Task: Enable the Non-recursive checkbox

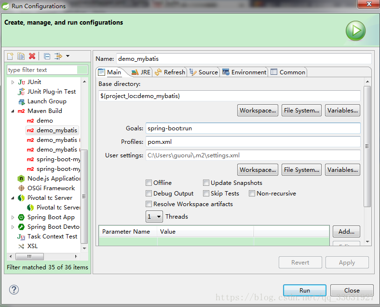Action: [252, 193]
